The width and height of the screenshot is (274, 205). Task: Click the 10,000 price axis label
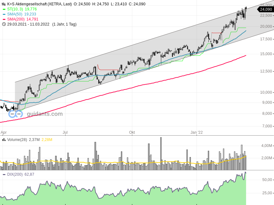[266, 92]
